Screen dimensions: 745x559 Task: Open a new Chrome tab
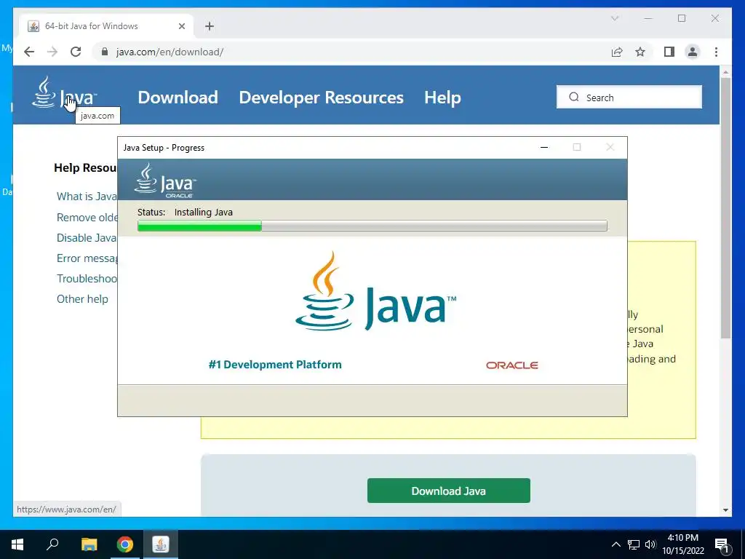point(209,26)
